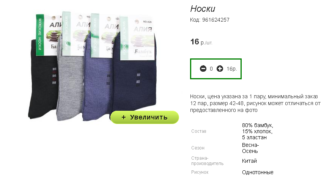The image size is (324, 184).
Task: Decrease quantity with the minus icon
Action: [x=203, y=69]
